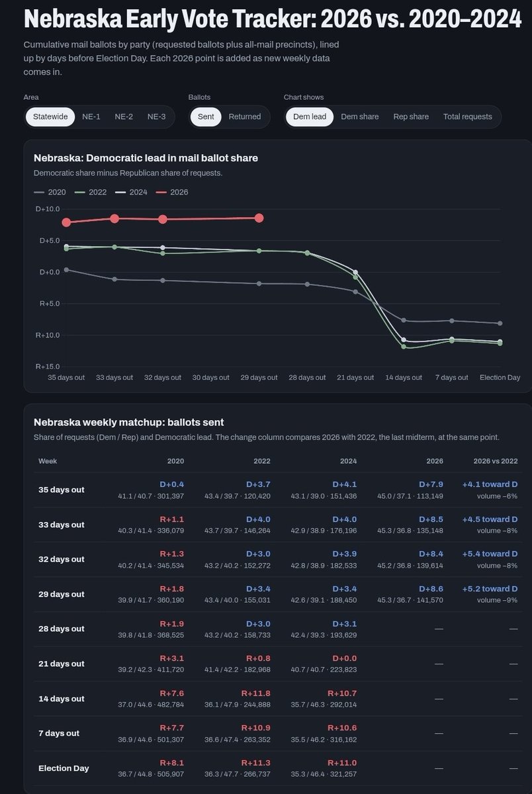Click the 2024 point at 21 days out
Screen dimensions: 532x794
pos(356,272)
